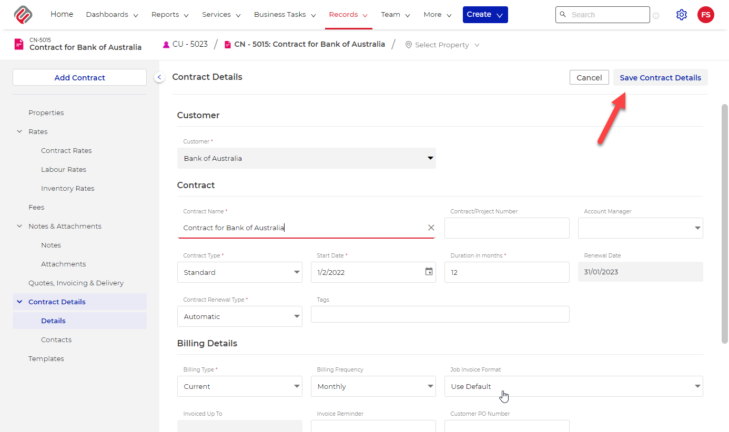
Task: Click the Create dropdown button
Action: [x=485, y=15]
